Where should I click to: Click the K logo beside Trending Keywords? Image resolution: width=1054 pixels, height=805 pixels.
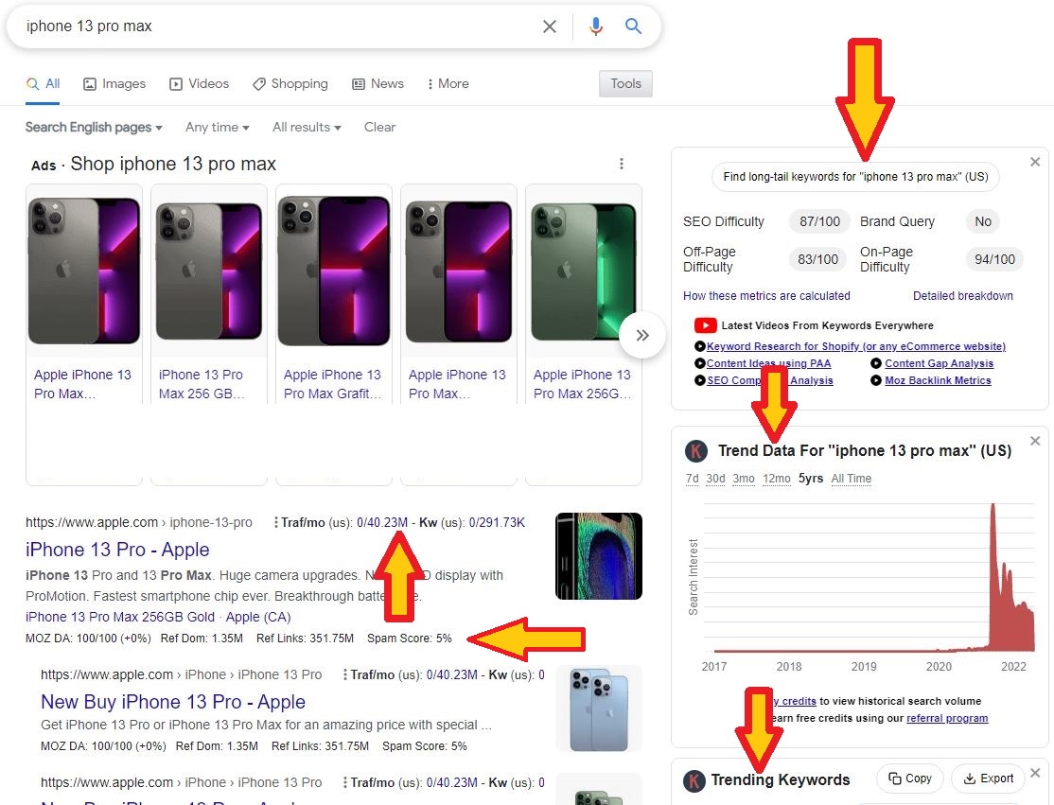(x=694, y=780)
